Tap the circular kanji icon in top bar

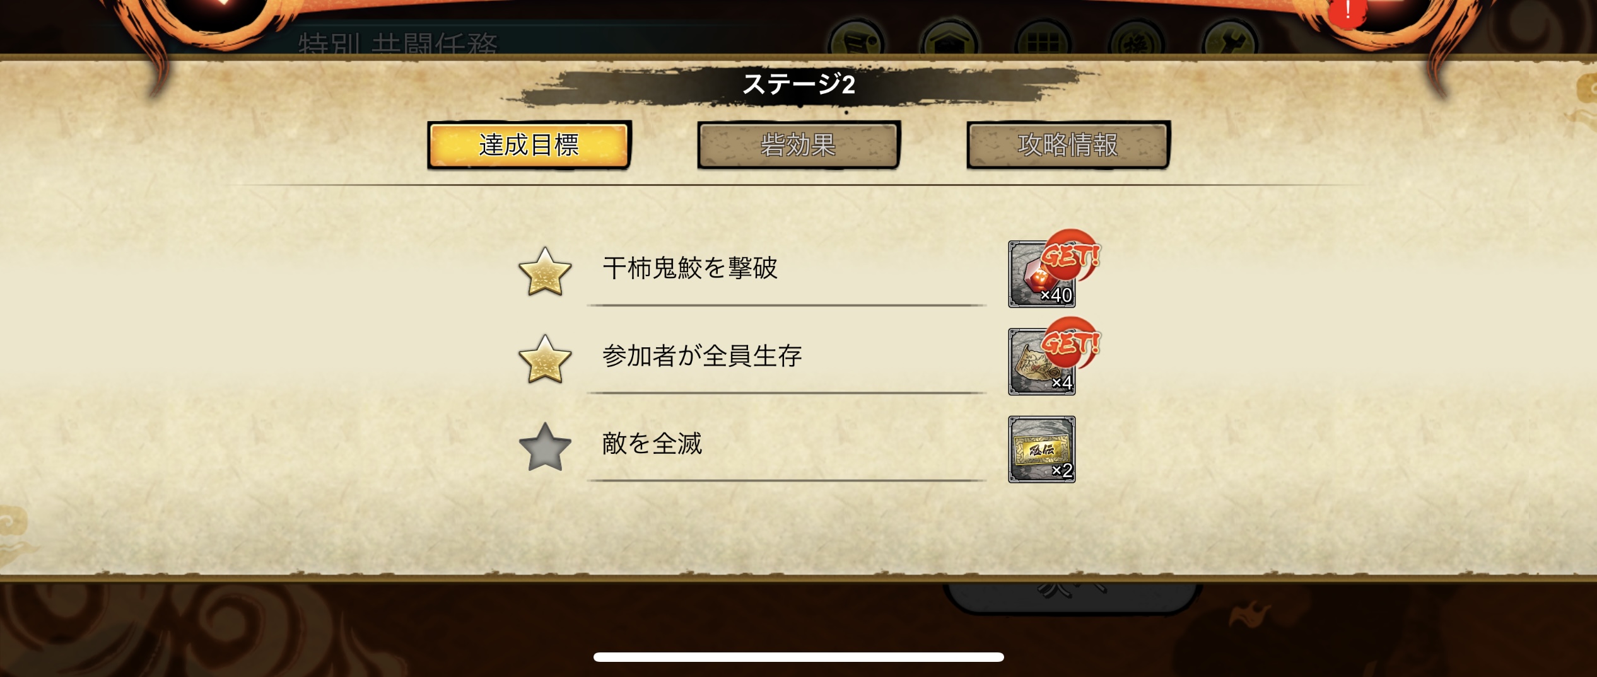[1137, 40]
